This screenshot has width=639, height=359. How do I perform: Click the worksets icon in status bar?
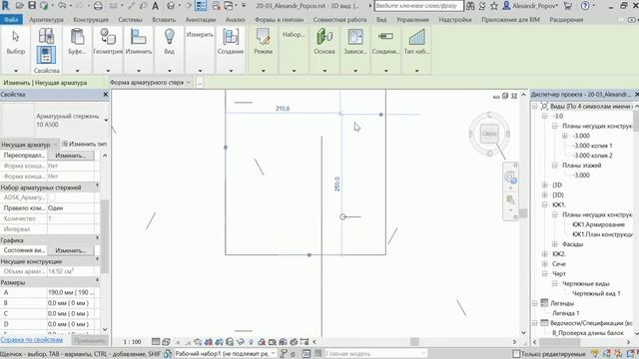168,354
